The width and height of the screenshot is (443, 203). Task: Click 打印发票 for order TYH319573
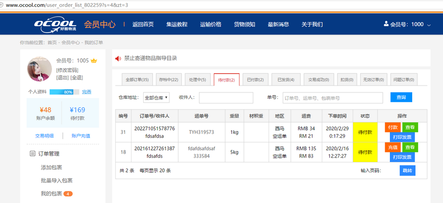(x=402, y=137)
